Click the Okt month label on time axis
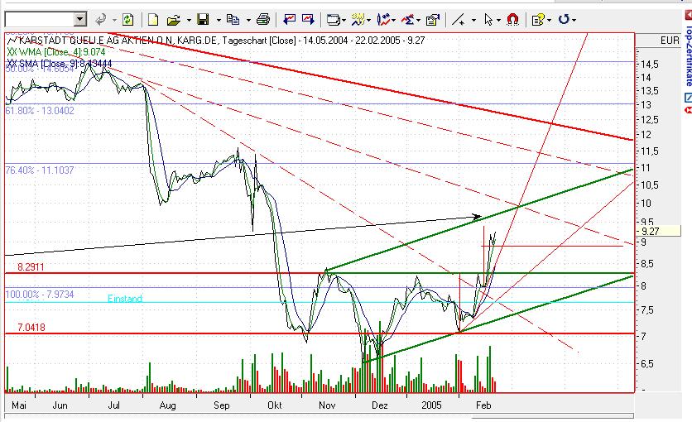The width and height of the screenshot is (692, 422). (x=275, y=405)
